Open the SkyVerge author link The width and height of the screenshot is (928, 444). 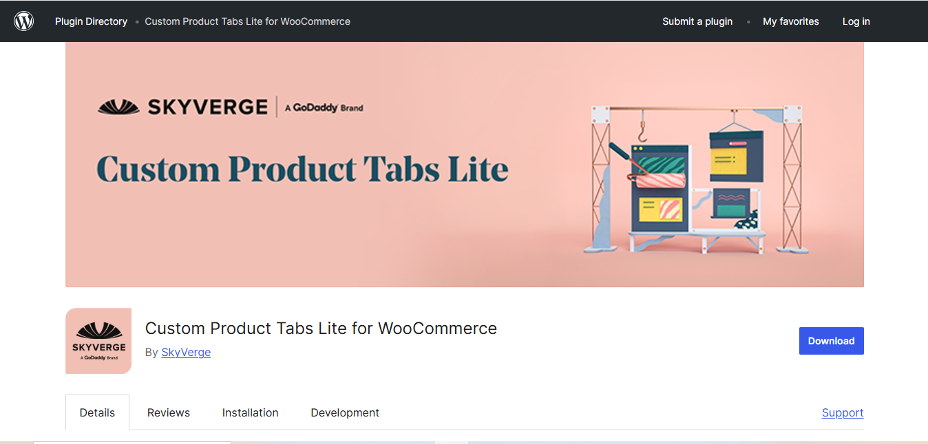pos(186,352)
